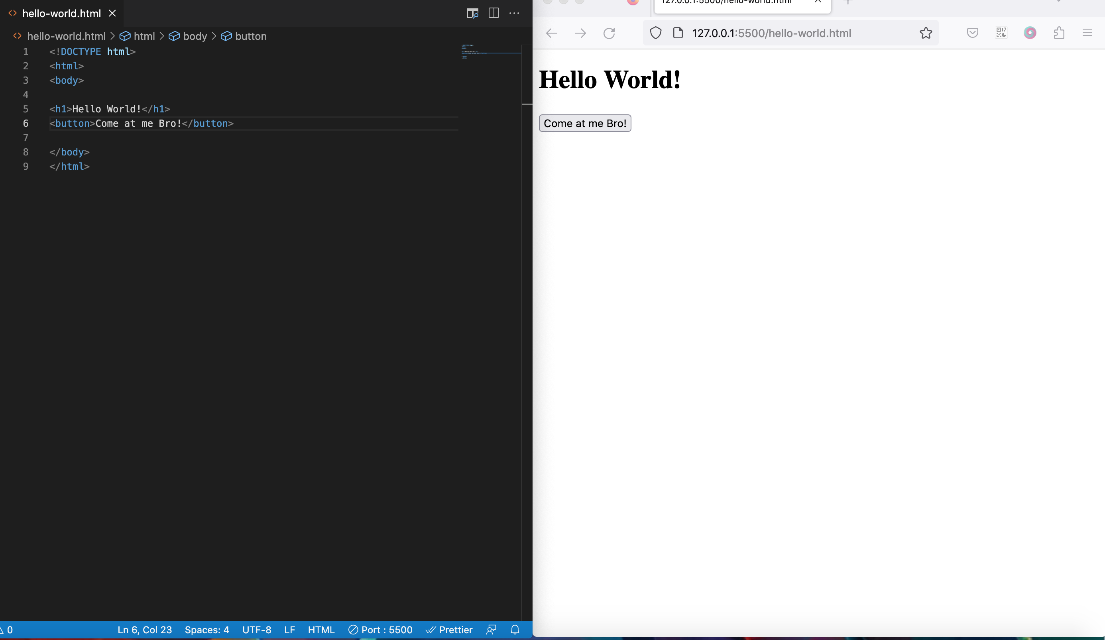Click the code minimap overview
The width and height of the screenshot is (1105, 640).
490,52
